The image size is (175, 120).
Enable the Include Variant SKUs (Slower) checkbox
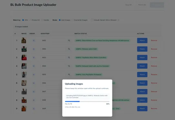pyautogui.click(x=92, y=20)
